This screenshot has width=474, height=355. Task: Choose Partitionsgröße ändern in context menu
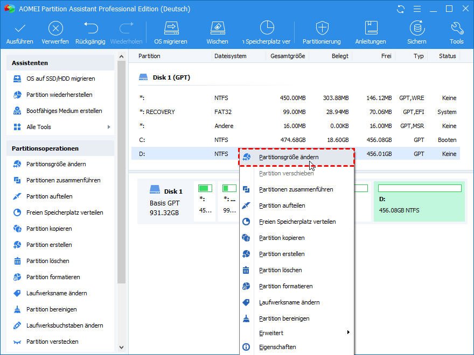click(297, 157)
